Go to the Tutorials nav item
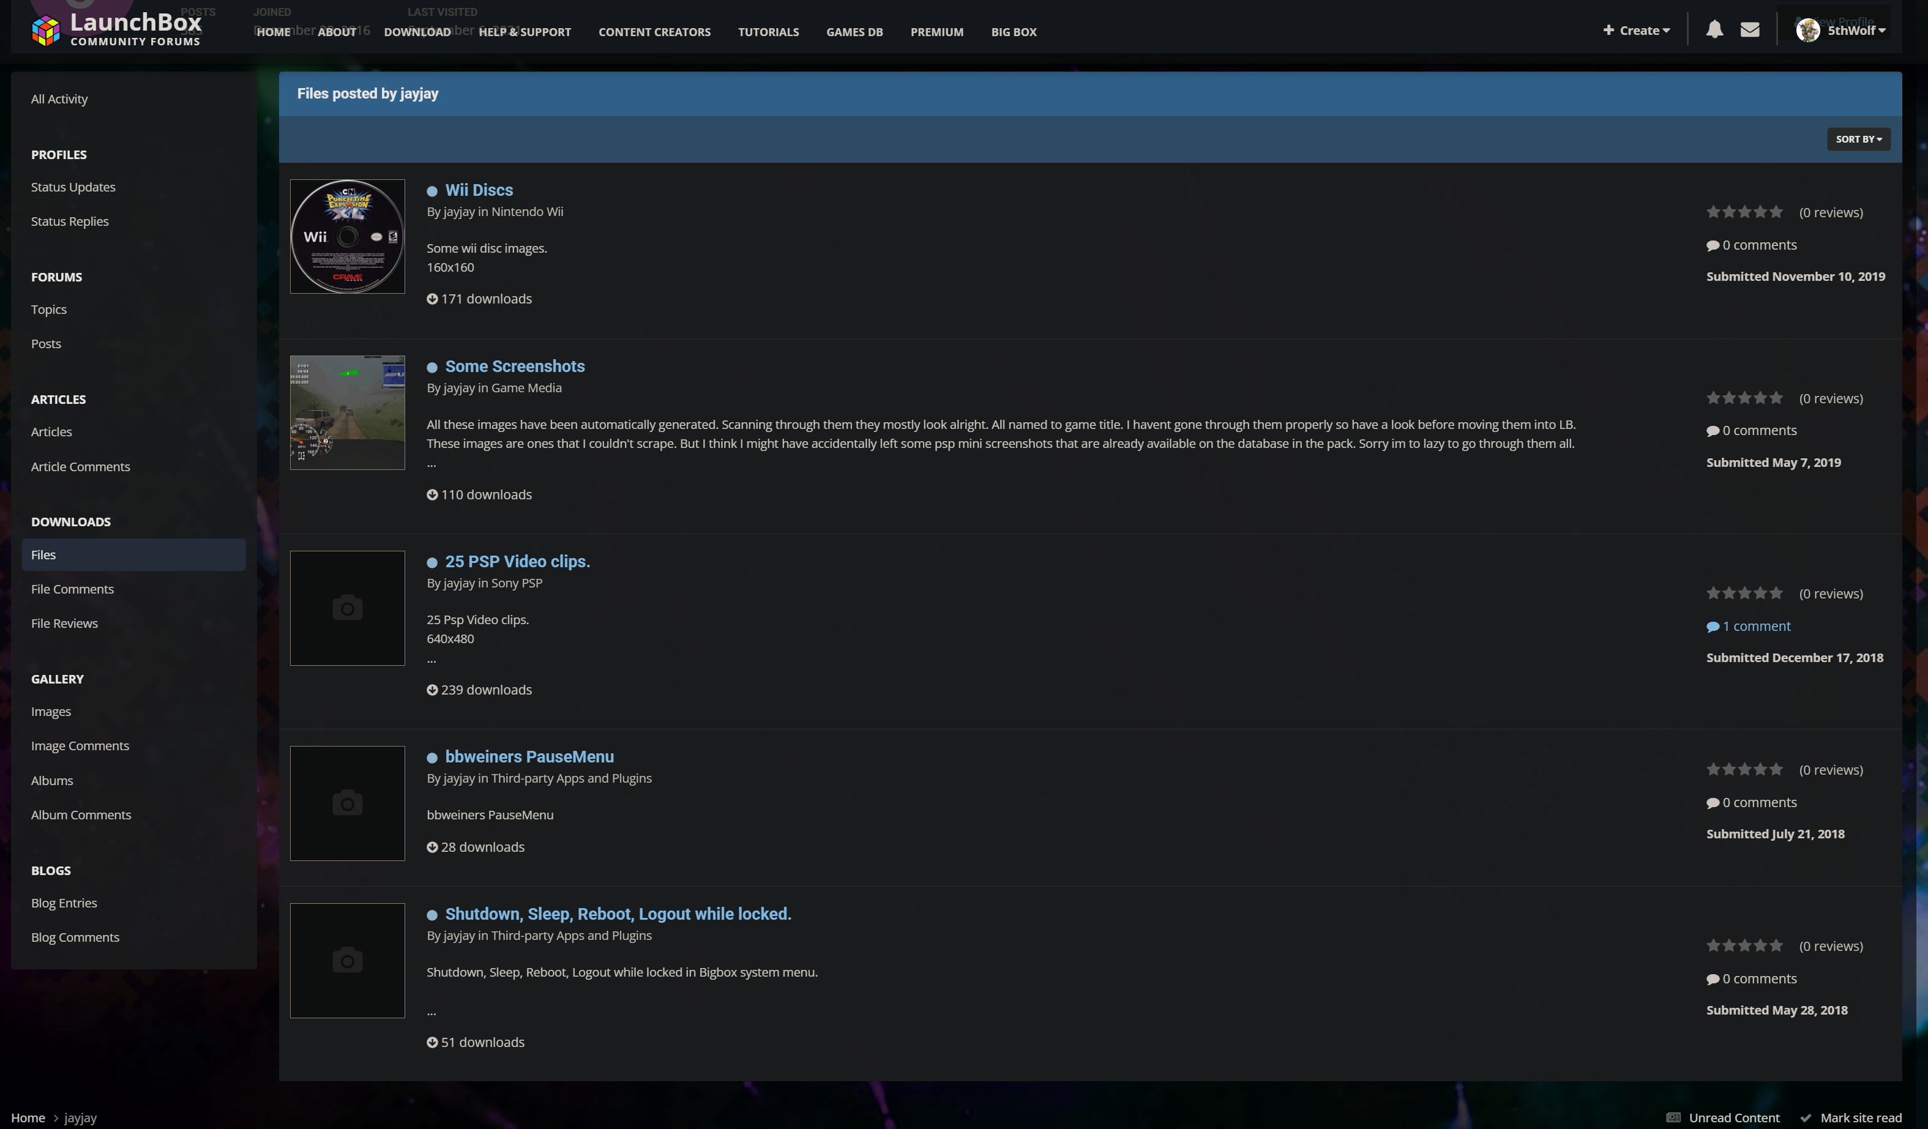 [x=768, y=32]
